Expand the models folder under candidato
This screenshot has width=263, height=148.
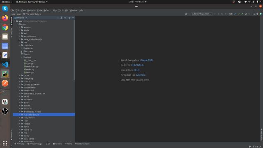(22, 51)
